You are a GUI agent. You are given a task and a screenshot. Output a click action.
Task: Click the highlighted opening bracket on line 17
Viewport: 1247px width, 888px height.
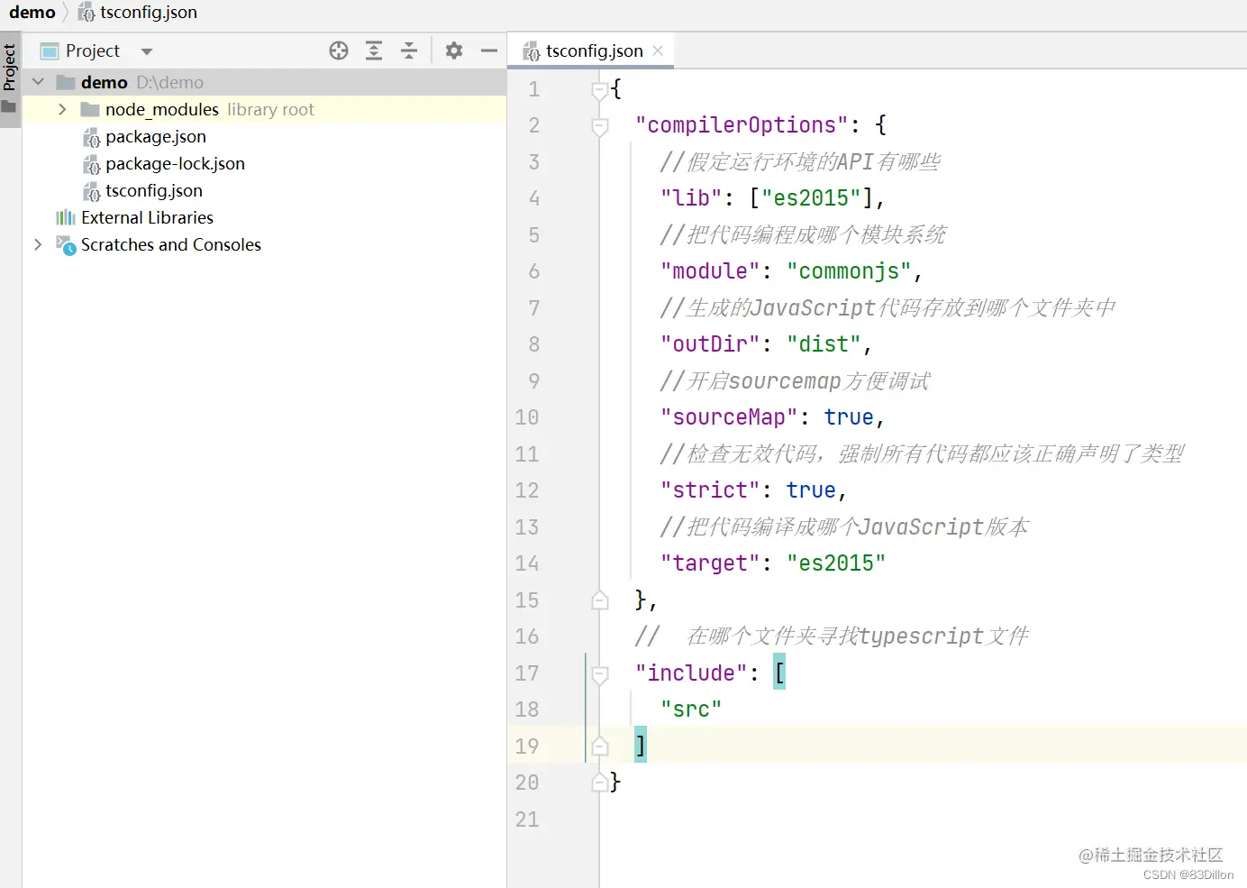(x=779, y=673)
